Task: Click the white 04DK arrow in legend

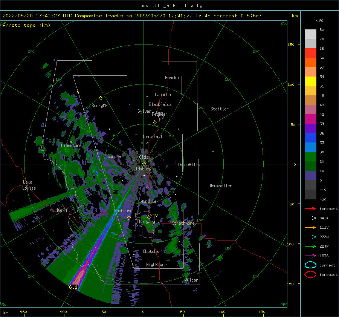Action: click(x=310, y=218)
